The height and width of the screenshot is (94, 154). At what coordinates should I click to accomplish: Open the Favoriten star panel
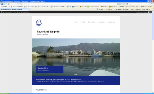click(4, 7)
